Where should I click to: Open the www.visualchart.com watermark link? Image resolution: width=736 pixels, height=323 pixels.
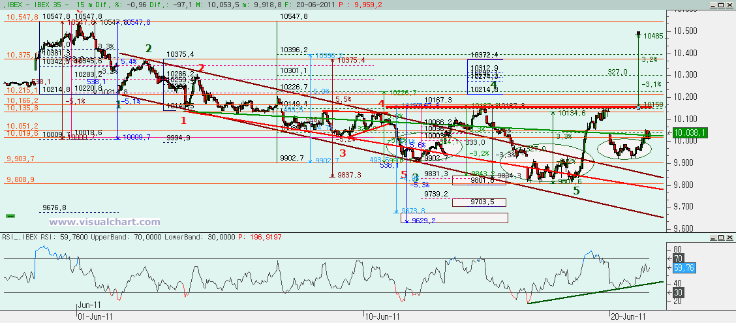coord(104,222)
